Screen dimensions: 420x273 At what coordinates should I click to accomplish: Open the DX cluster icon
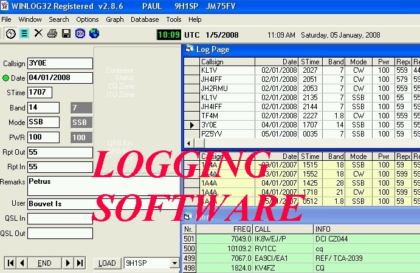point(80,33)
